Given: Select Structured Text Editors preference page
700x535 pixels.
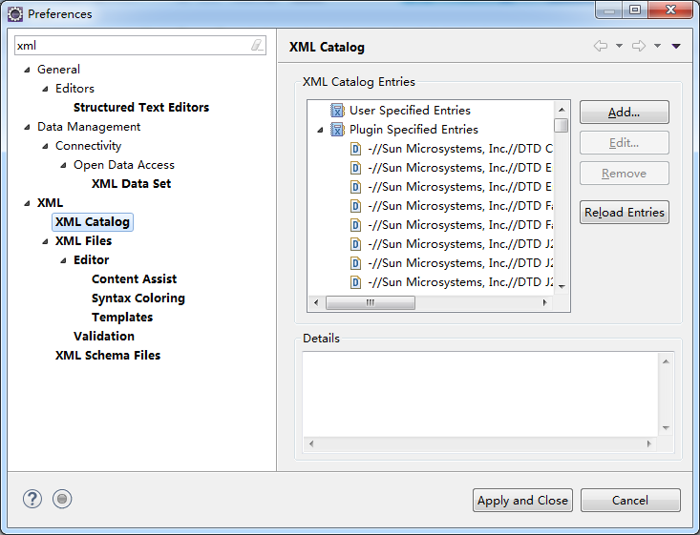Looking at the screenshot, I should pos(141,108).
